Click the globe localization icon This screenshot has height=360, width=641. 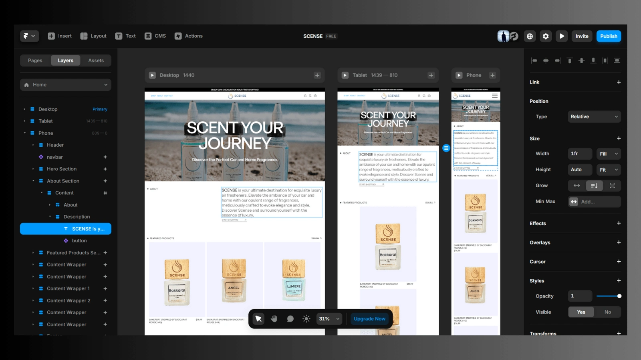pos(530,36)
